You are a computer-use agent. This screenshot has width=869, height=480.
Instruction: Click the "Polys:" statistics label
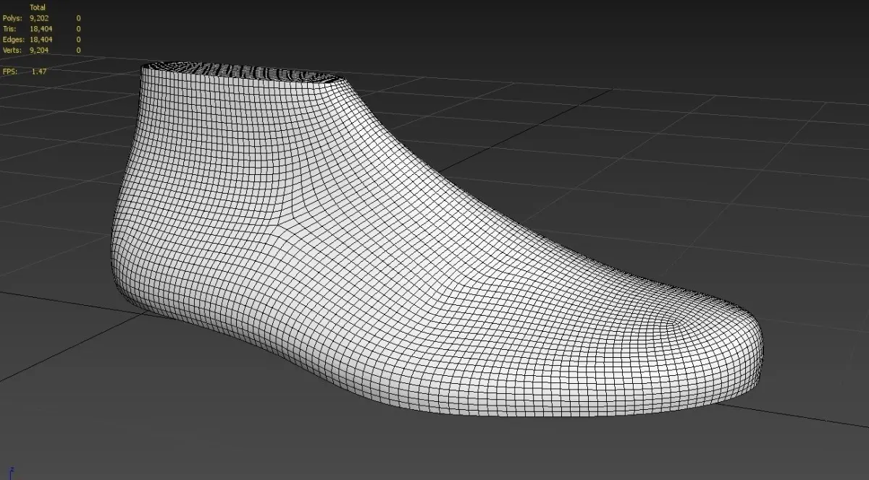12,18
